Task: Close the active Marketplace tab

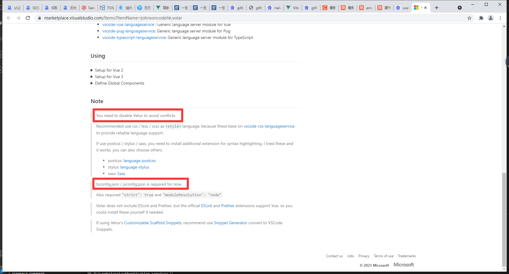Action: pos(425,8)
